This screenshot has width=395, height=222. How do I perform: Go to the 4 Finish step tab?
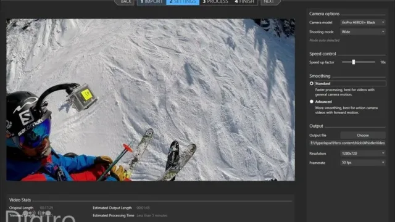tap(244, 2)
